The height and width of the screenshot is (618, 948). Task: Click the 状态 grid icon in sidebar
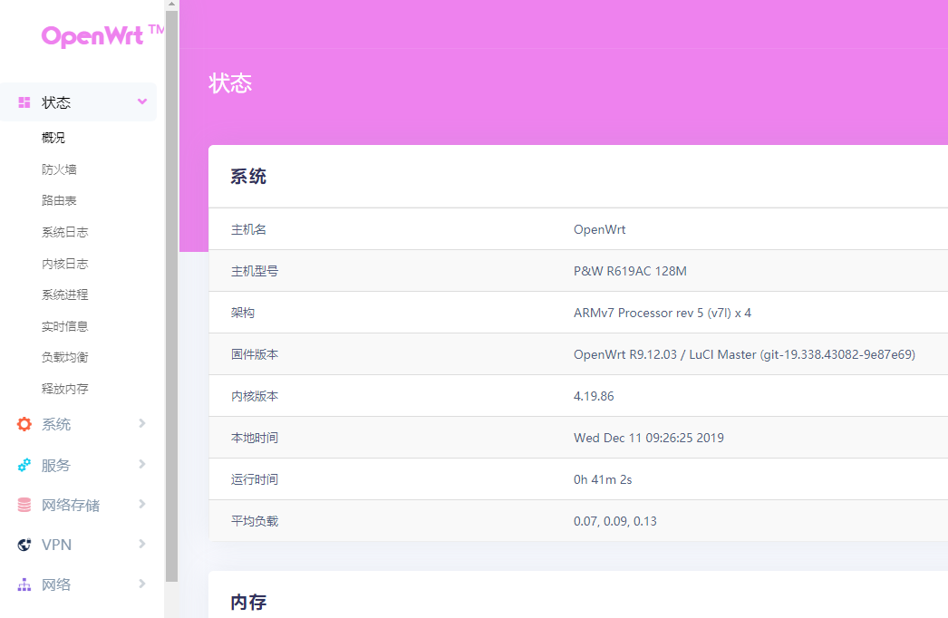point(24,102)
